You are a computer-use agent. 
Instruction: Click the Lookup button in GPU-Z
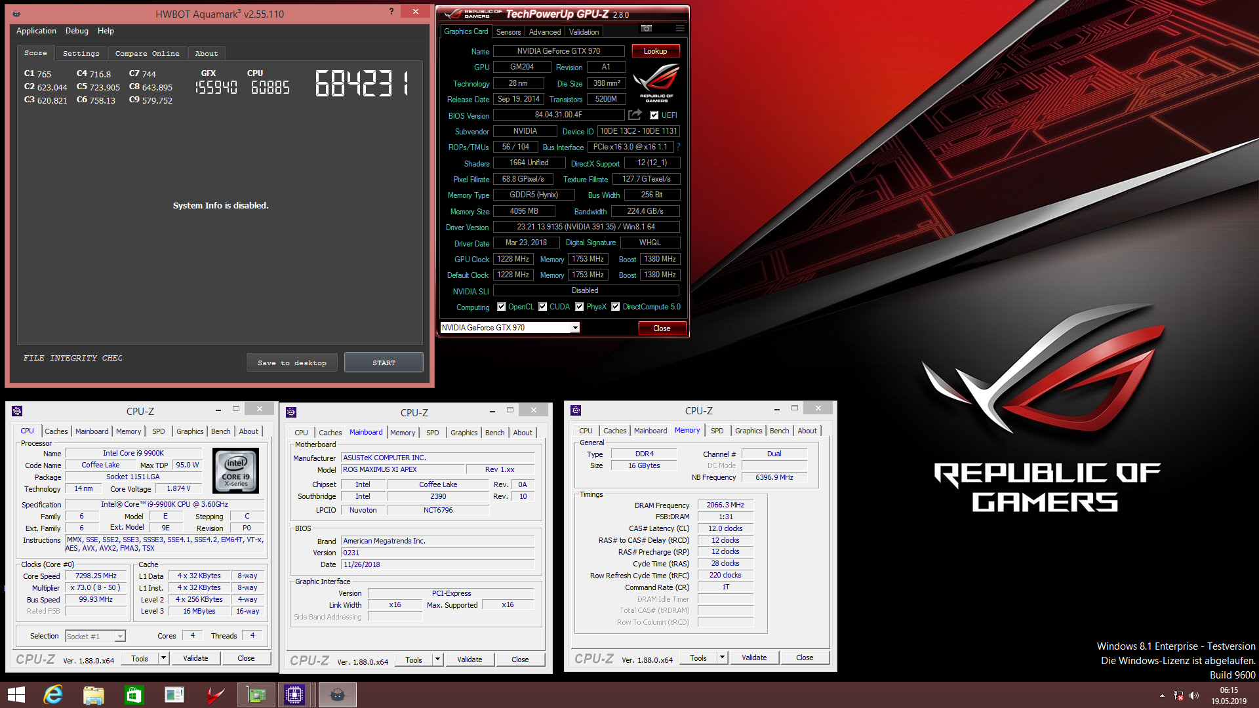pos(655,51)
